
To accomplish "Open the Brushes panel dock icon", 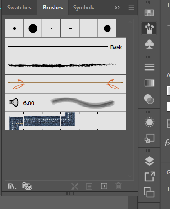I will (x=149, y=28).
